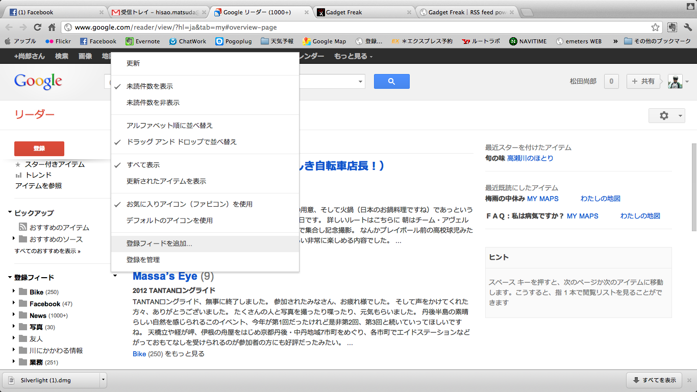Select アルファベット順に並べ替え option
The image size is (697, 392).
click(x=205, y=126)
